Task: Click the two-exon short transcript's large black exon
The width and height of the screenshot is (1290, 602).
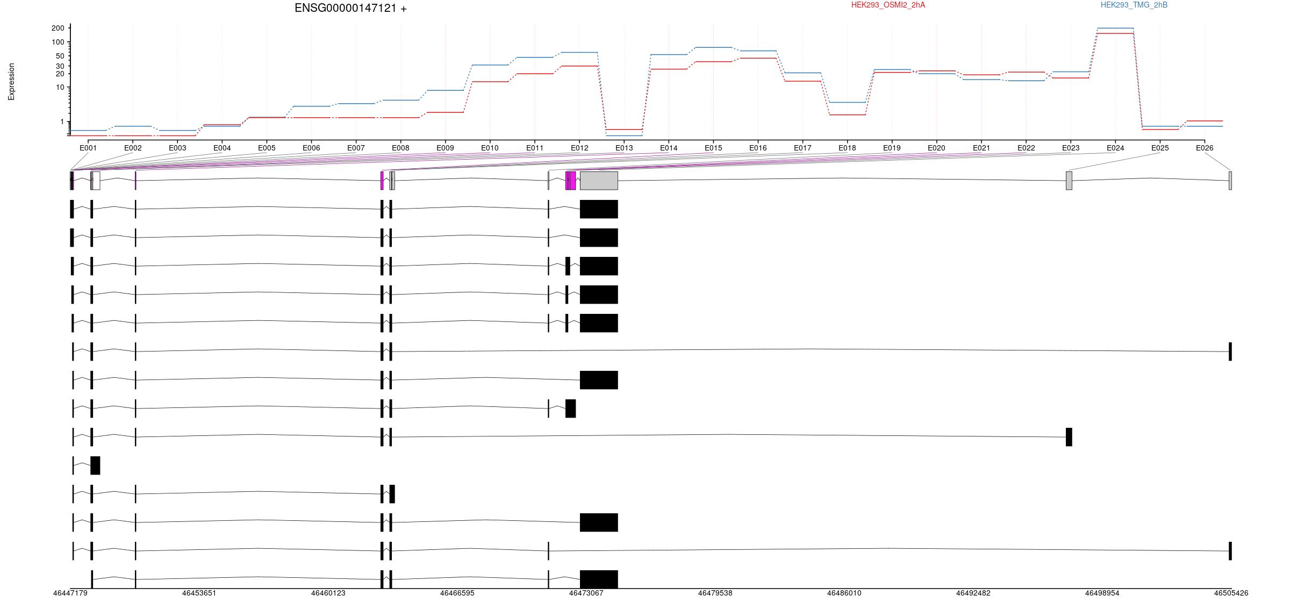Action: coord(95,465)
